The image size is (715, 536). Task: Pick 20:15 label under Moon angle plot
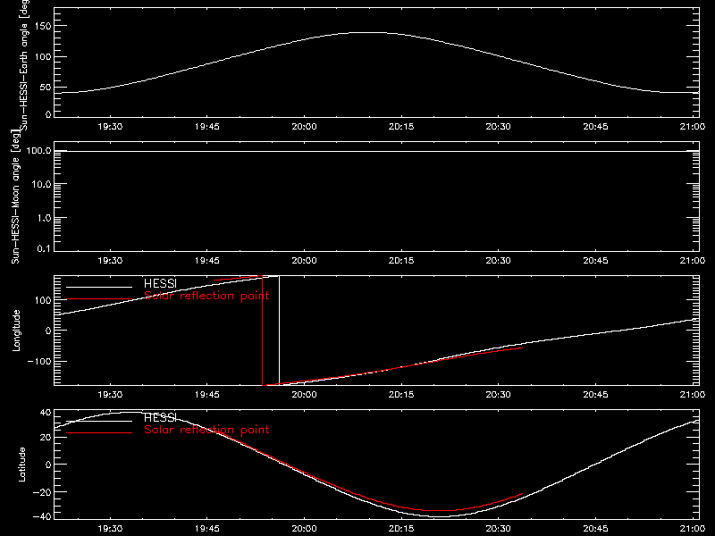[x=401, y=261]
